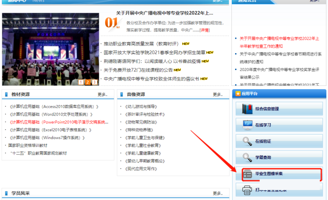Open "十二五" 职业教育国家规划教材 link
Viewport: 328px width, 200px height.
tap(38, 153)
